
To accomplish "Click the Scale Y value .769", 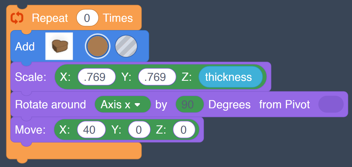I will [157, 77].
